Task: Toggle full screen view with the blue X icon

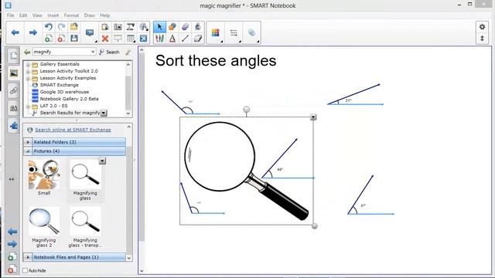Action: [x=143, y=39]
